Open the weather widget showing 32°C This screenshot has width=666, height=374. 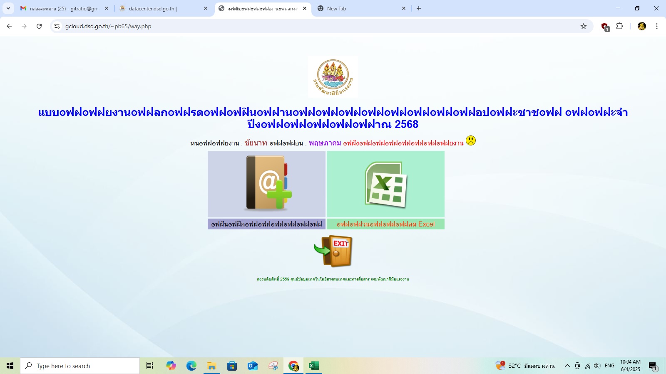[x=525, y=366]
